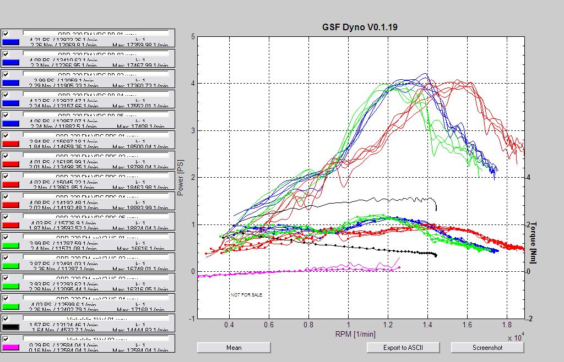Toggle checkbox for green 3.87 PS run

pyautogui.click(x=6, y=257)
